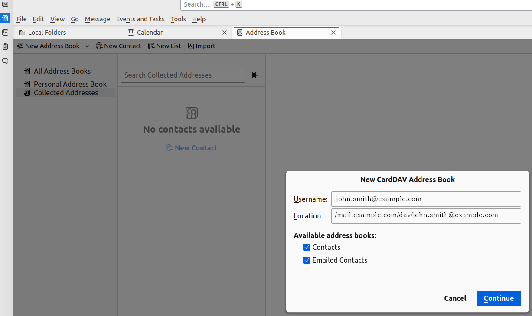Image resolution: width=532 pixels, height=316 pixels.
Task: Open Calendar icon in spaces toolbar
Action: [x=5, y=33]
